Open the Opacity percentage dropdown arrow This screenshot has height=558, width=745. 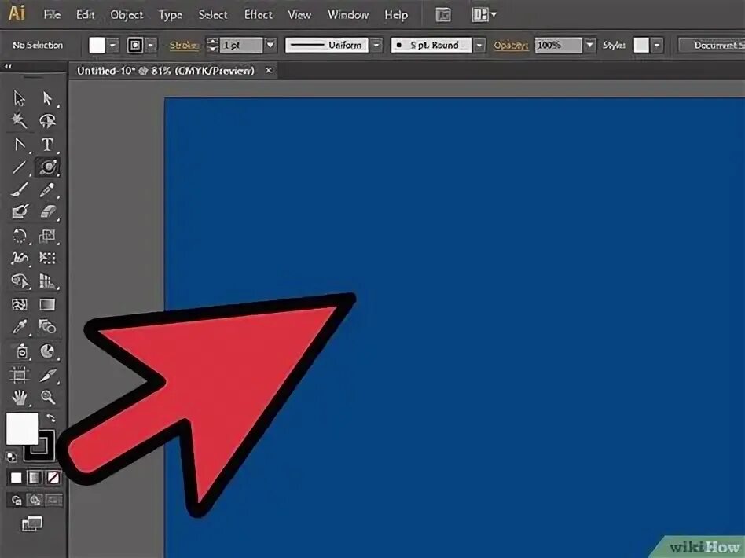[589, 45]
